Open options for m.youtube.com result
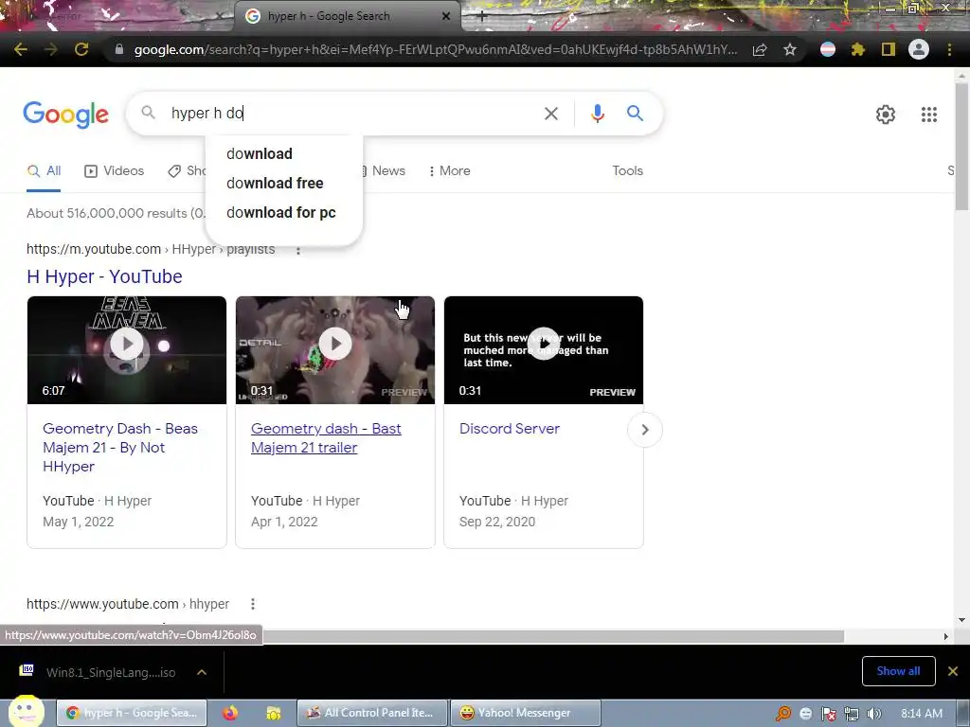 point(298,251)
